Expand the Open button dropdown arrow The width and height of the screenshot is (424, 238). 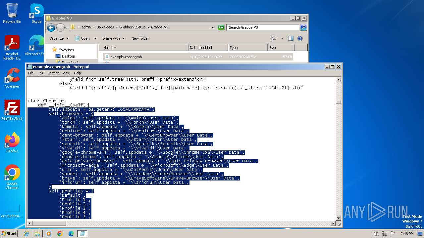(95, 38)
